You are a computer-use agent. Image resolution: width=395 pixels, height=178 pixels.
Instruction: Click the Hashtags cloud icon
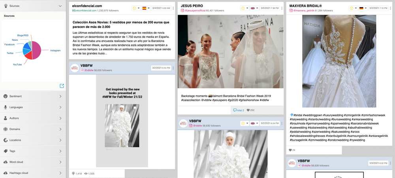point(5,173)
